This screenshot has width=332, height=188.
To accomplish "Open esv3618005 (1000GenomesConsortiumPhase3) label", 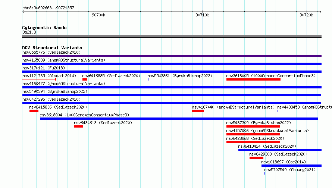I will tap(271, 76).
